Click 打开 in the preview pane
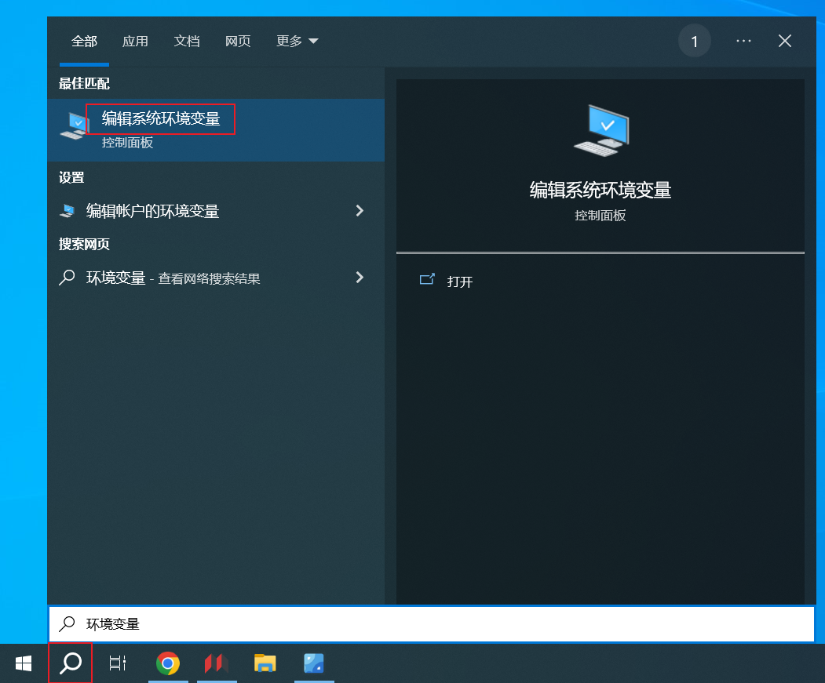 (x=460, y=282)
